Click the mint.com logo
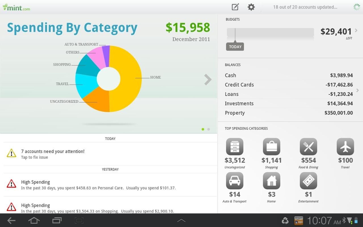 [16, 7]
